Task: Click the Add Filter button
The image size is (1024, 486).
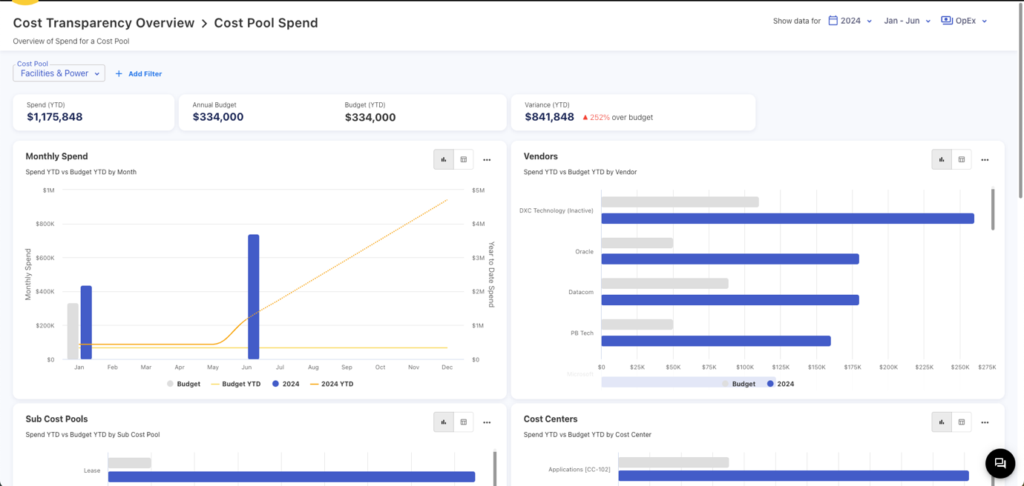Action: tap(145, 74)
